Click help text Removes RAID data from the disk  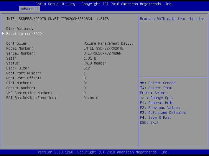pyautogui.click(x=172, y=19)
